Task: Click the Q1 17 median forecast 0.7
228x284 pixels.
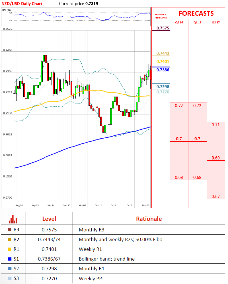Action: pos(197,139)
